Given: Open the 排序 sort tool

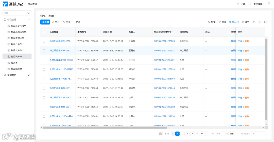Looking at the screenshot, I should click(x=246, y=22).
